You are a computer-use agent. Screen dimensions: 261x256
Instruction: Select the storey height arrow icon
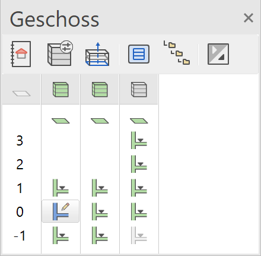pyautogui.click(x=97, y=54)
